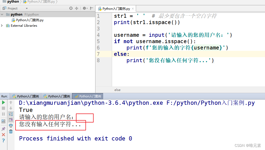Select the second Python入门案例 run tab

[x=57, y=96]
